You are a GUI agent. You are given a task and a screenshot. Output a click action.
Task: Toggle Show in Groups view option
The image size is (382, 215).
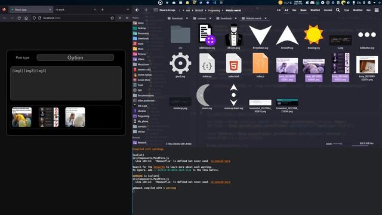click(x=165, y=10)
